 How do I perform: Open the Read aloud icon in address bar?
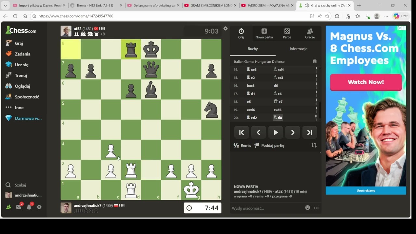320,16
